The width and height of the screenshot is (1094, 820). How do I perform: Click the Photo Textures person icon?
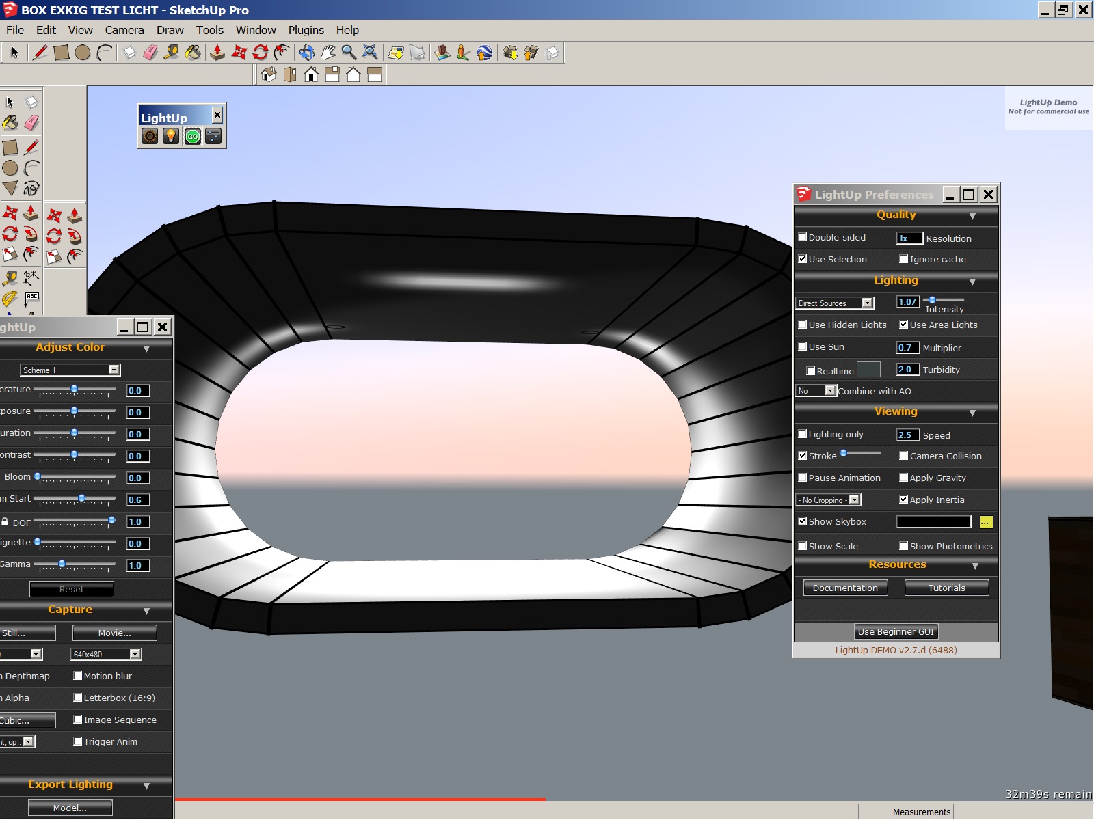click(x=463, y=53)
